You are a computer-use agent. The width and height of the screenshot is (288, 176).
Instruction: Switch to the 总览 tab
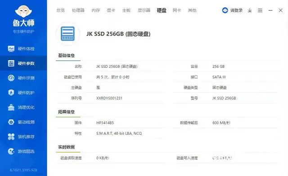tap(60, 10)
